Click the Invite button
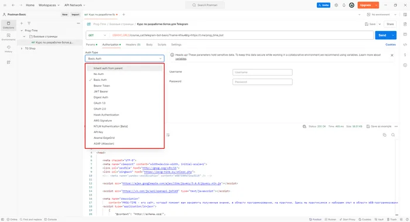 [323, 5]
